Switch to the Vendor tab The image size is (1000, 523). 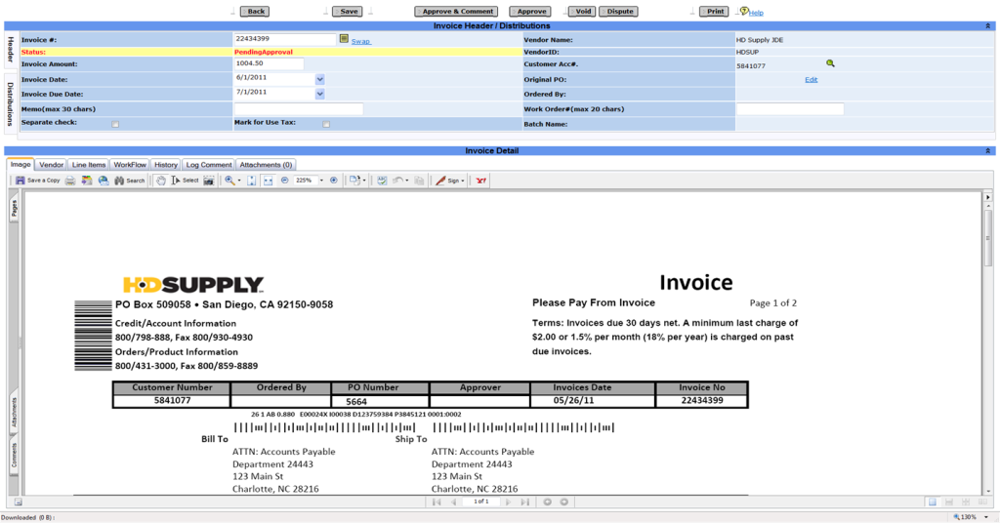pos(52,165)
